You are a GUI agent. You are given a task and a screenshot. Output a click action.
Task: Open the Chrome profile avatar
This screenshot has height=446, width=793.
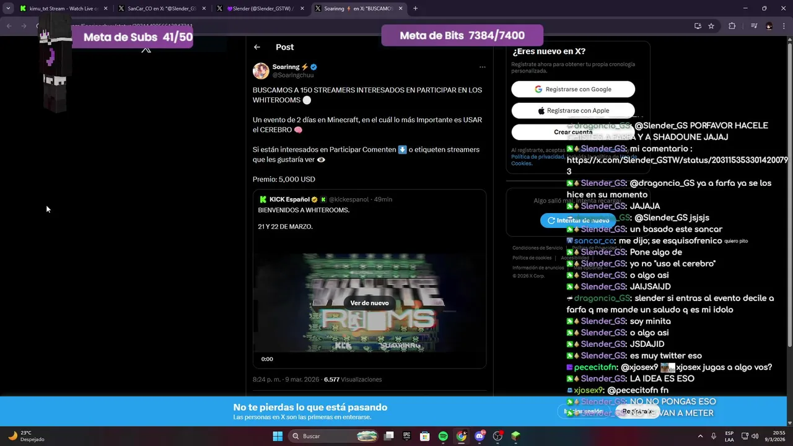(x=769, y=26)
